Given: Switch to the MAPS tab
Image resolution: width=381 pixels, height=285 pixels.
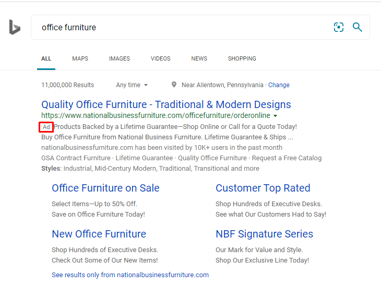Looking at the screenshot, I should (x=80, y=58).
